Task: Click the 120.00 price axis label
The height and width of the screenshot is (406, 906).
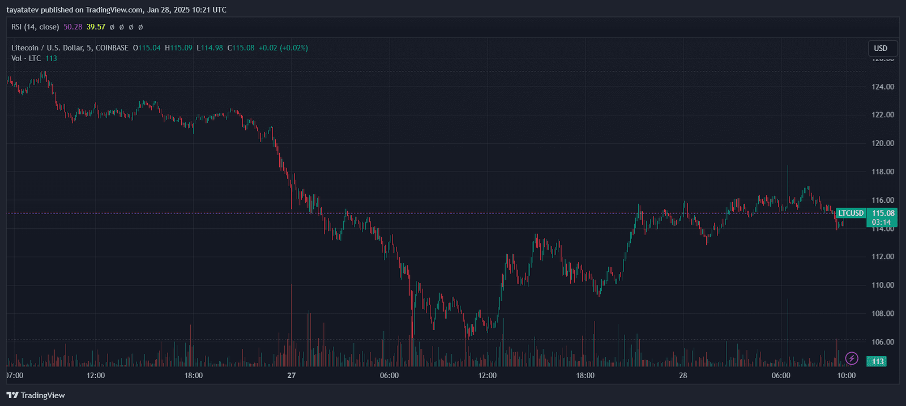Action: pyautogui.click(x=883, y=143)
